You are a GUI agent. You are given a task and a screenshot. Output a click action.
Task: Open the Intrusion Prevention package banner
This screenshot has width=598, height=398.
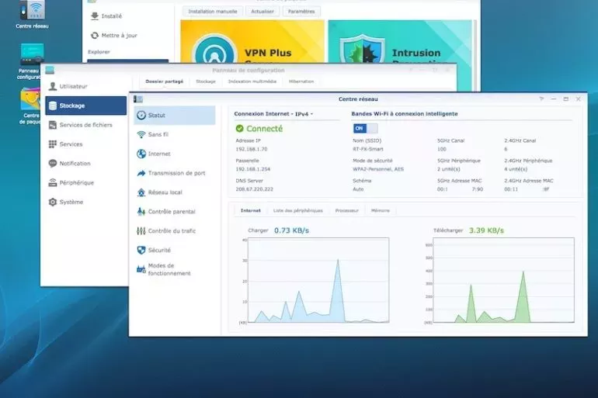coord(400,42)
